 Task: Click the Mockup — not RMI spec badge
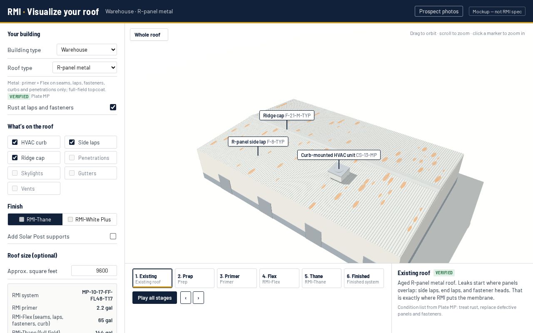click(x=497, y=11)
